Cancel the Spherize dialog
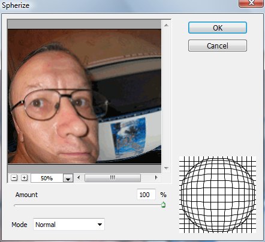 [x=218, y=46]
